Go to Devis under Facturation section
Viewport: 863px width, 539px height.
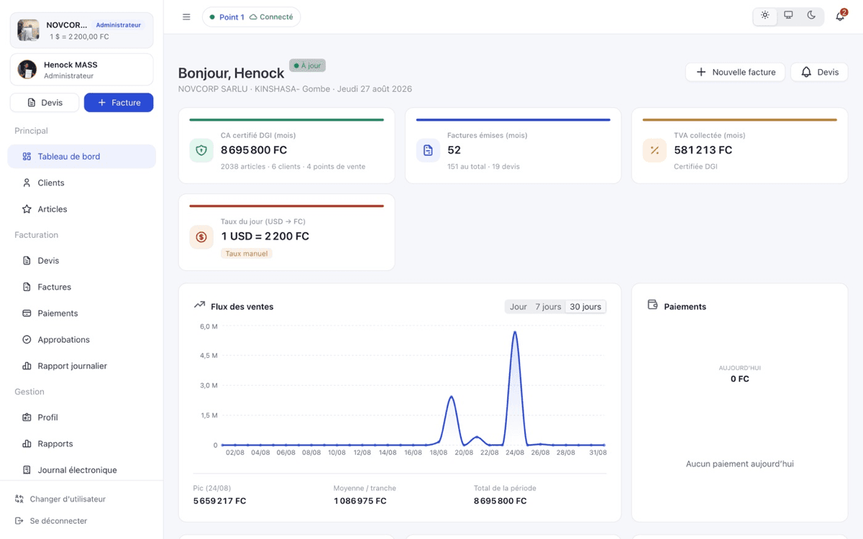(x=81, y=261)
